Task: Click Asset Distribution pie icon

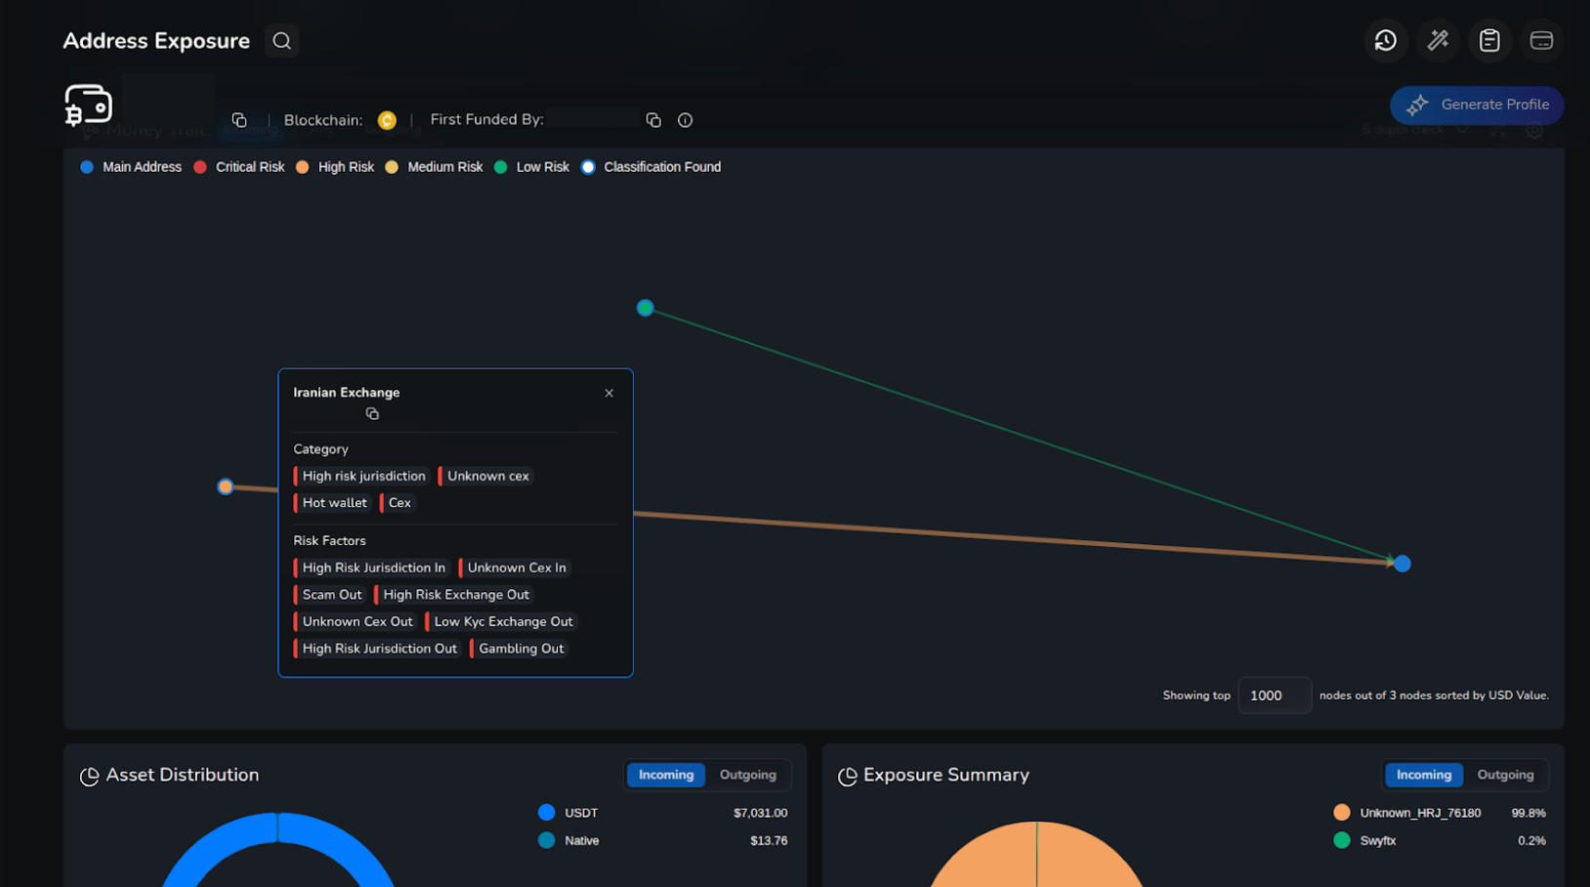Action: tap(89, 776)
